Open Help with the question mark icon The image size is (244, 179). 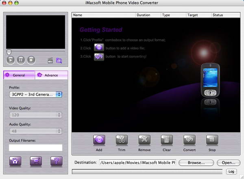click(57, 161)
